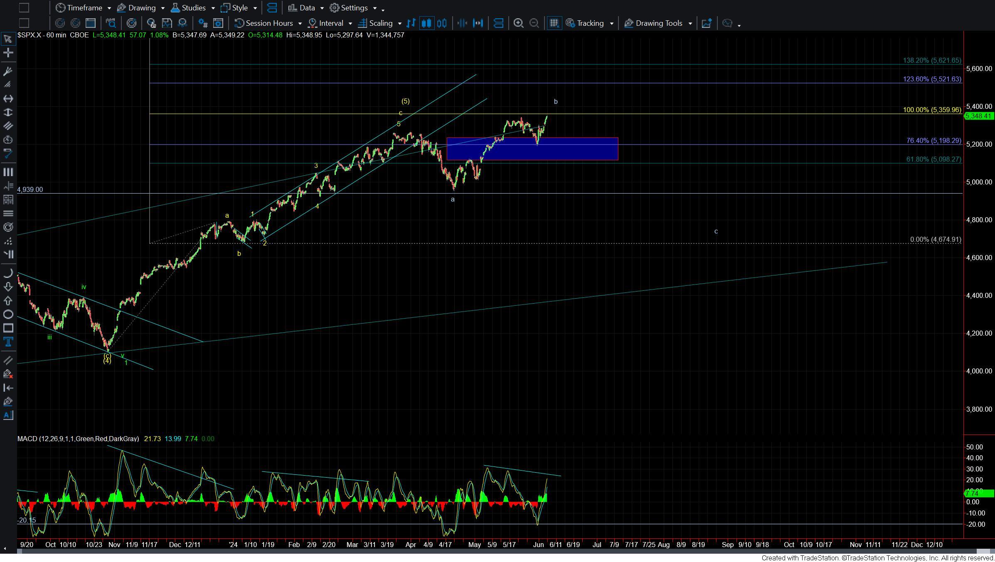Choose the Rectangle drawing tool
Image resolution: width=995 pixels, height=562 pixels.
tap(7, 328)
